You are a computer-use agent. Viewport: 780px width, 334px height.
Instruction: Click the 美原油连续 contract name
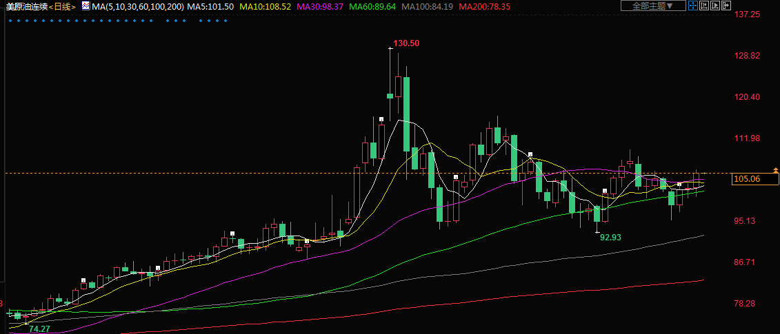coord(26,6)
